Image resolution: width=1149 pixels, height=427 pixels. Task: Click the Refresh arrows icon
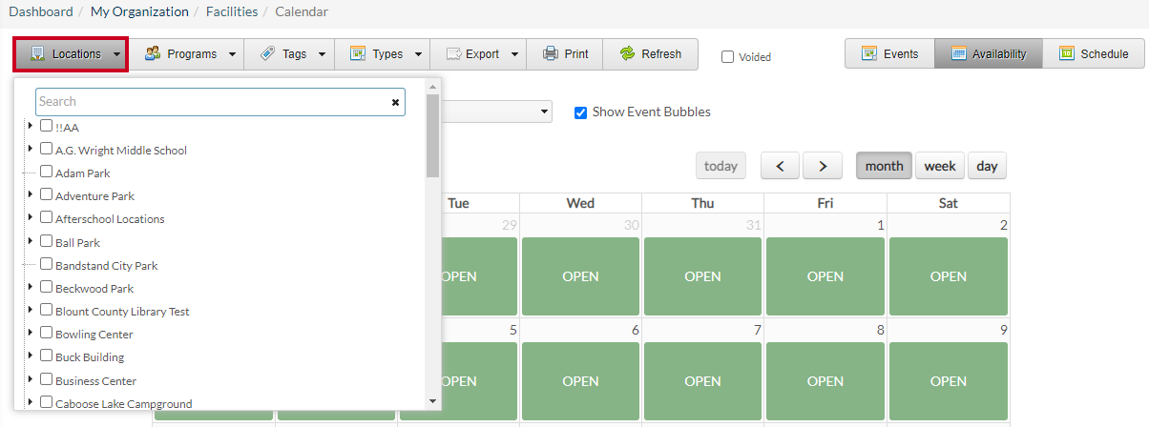point(627,54)
